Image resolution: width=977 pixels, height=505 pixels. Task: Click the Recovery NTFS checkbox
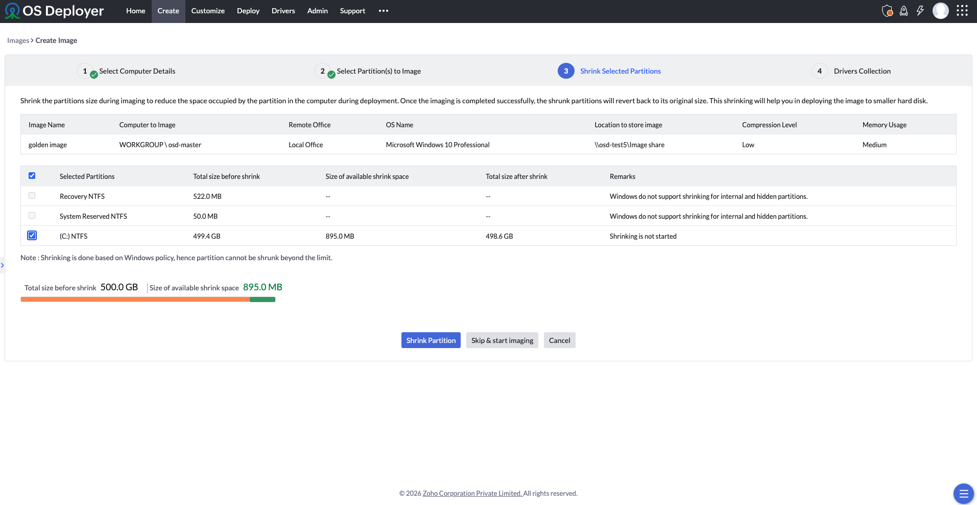click(32, 196)
